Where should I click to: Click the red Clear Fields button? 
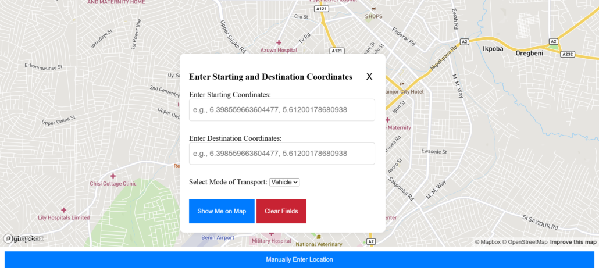pos(281,211)
